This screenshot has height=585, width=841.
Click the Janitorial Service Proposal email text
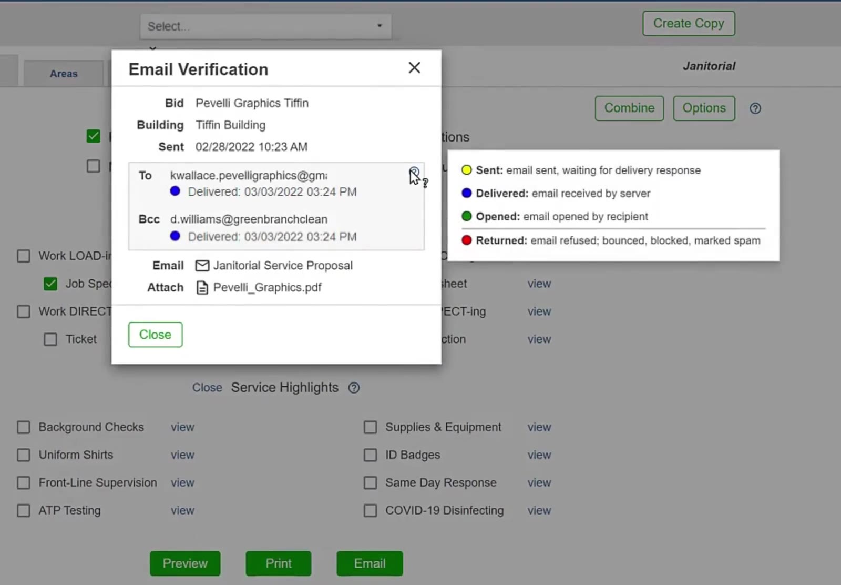(283, 266)
